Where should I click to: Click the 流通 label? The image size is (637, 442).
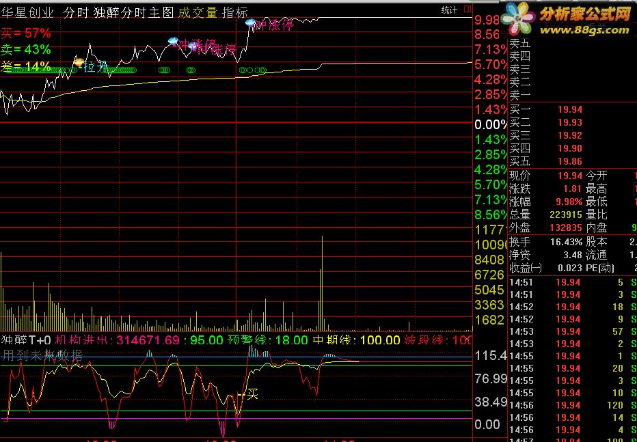point(597,255)
